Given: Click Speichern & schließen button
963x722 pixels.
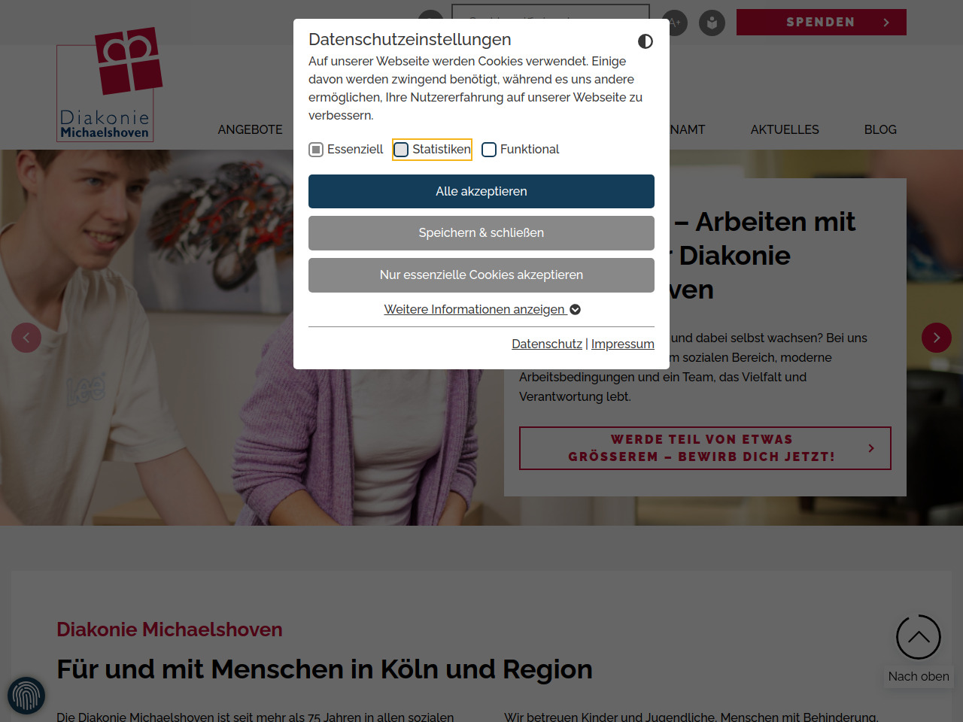Looking at the screenshot, I should click(481, 233).
